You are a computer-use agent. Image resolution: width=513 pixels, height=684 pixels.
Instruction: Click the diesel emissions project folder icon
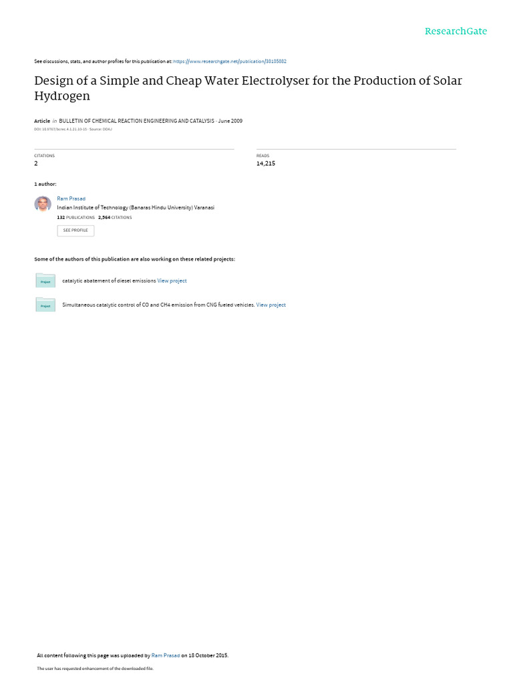pos(45,281)
